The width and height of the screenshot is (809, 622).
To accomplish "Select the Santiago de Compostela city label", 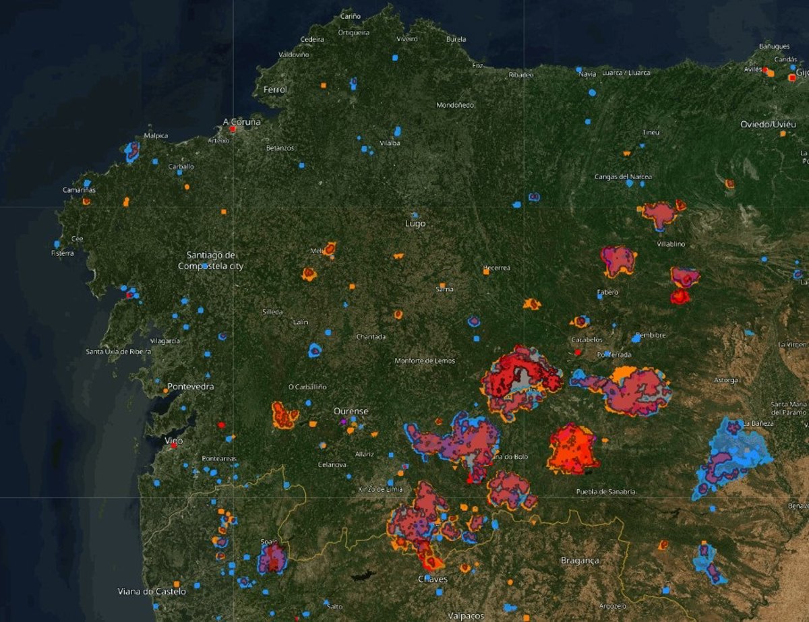I will [211, 260].
